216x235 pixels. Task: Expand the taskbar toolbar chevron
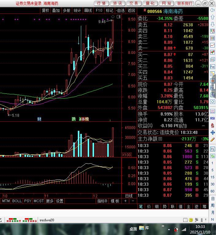point(163,226)
